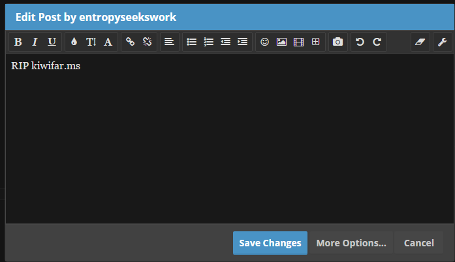
Task: Open the font size menu
Action: [91, 42]
